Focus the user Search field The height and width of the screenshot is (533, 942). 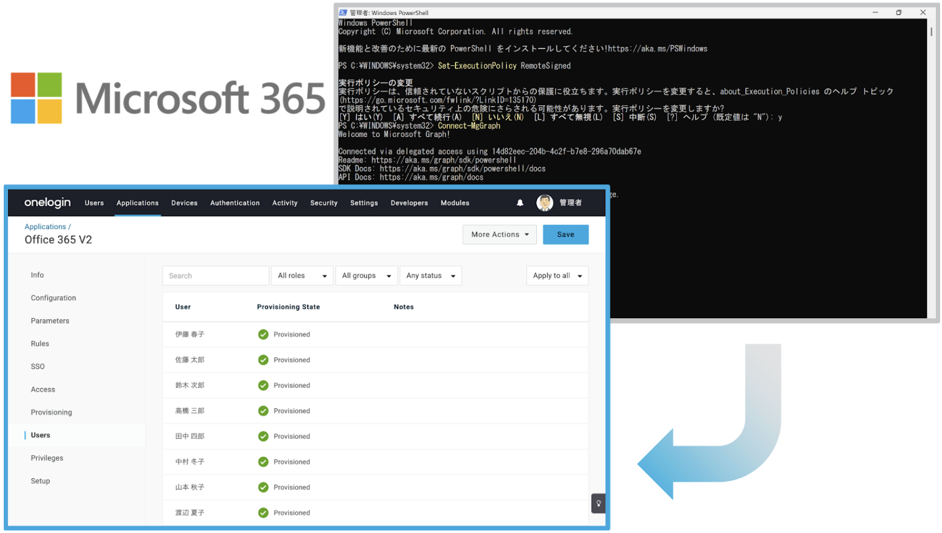(x=215, y=276)
